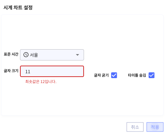This screenshot has height=136, width=165.
Task: Click the 글자 굵기 label text
Action: pyautogui.click(x=101, y=75)
